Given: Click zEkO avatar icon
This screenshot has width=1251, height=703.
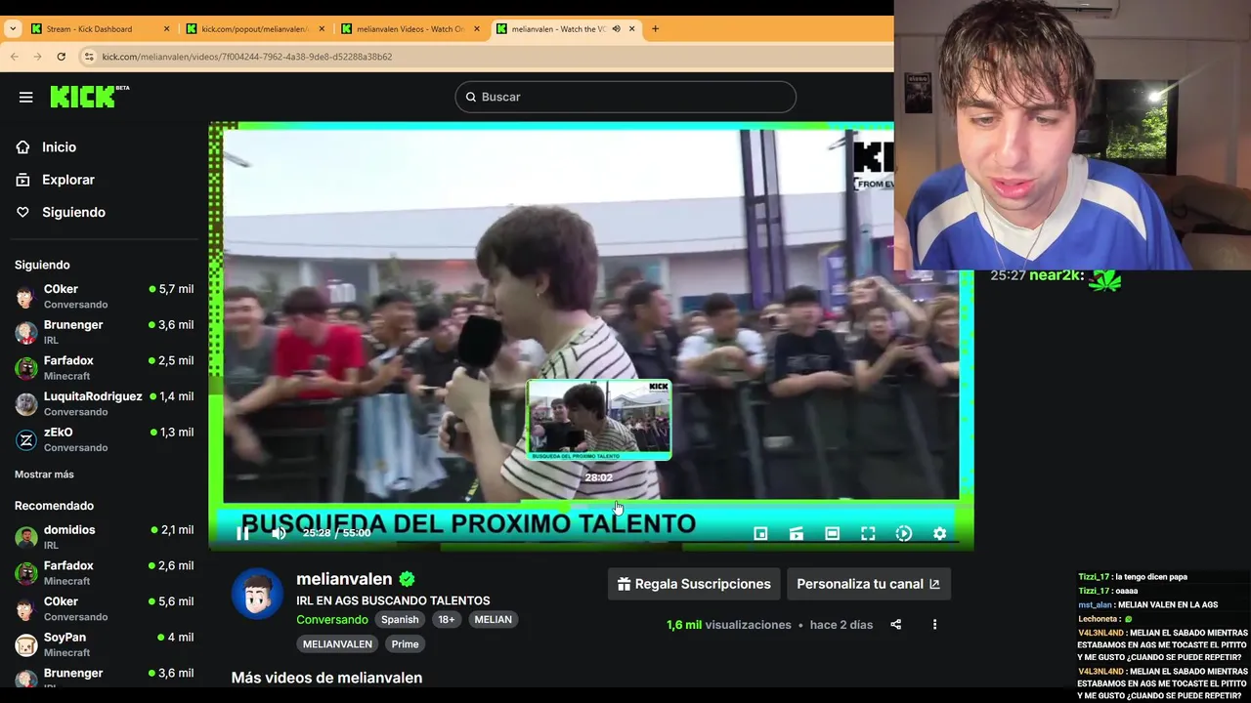Looking at the screenshot, I should pos(26,440).
